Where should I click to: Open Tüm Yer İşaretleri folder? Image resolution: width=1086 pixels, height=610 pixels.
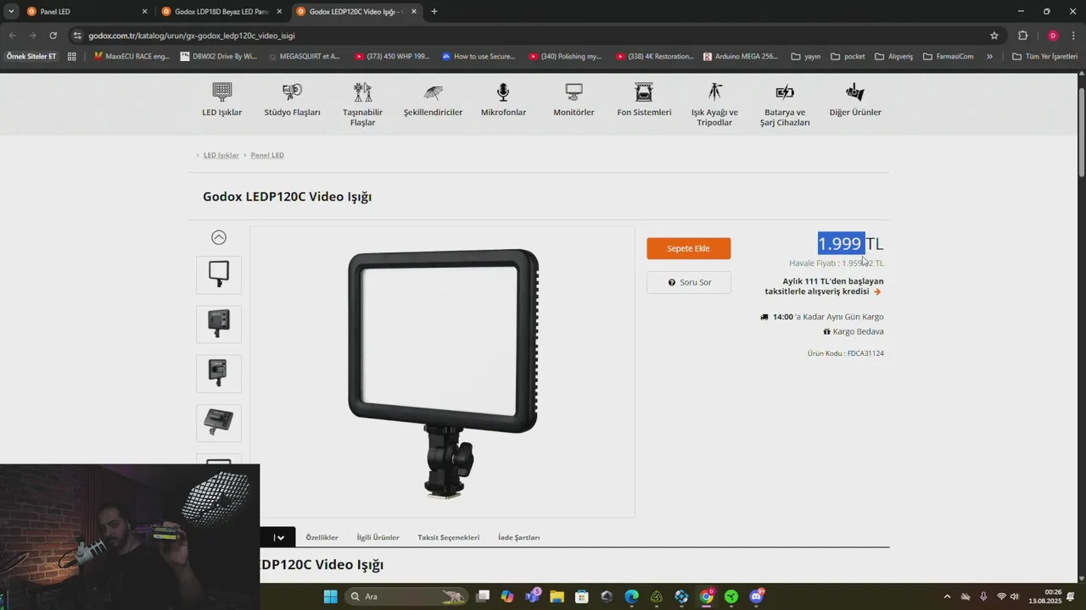1044,57
